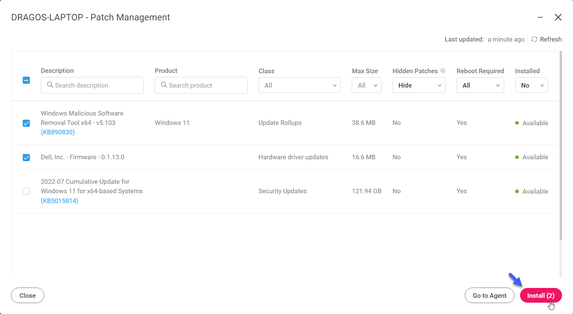The height and width of the screenshot is (314, 573).
Task: Click the Close button
Action: point(28,296)
